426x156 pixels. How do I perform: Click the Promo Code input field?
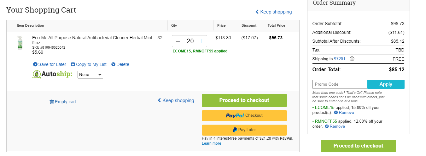[x=340, y=84]
